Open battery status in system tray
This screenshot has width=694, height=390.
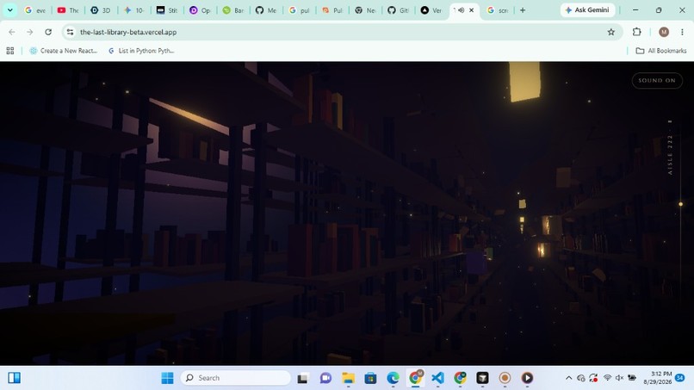[x=632, y=378]
